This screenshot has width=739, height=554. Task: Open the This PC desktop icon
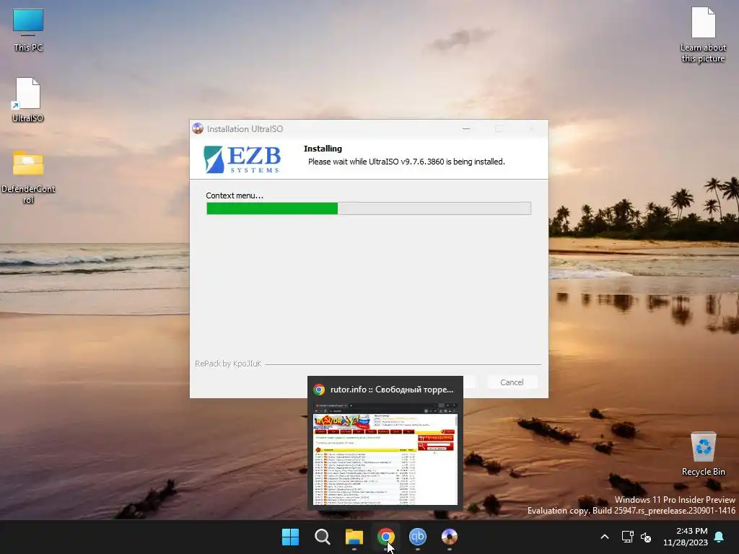tap(28, 30)
